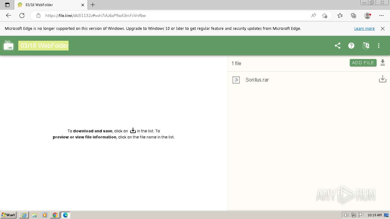Close the 03/16 WebFolder tab

point(83,5)
